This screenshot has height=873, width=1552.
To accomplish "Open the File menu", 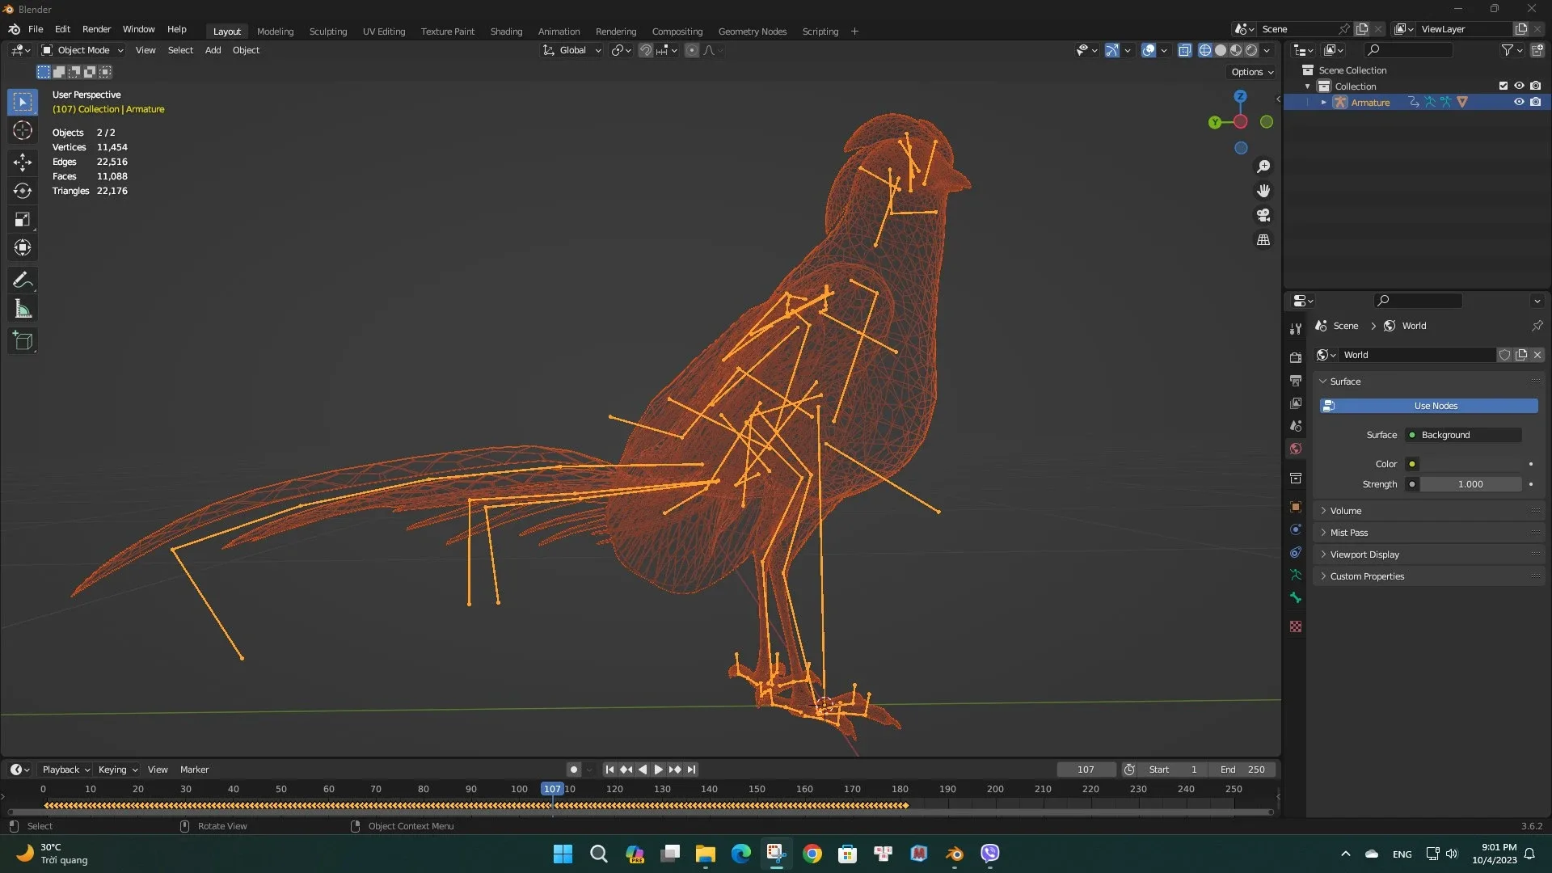I will point(36,29).
